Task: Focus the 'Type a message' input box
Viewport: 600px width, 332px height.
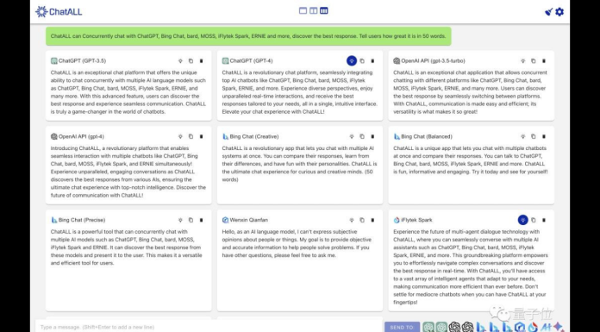Action: 209,327
